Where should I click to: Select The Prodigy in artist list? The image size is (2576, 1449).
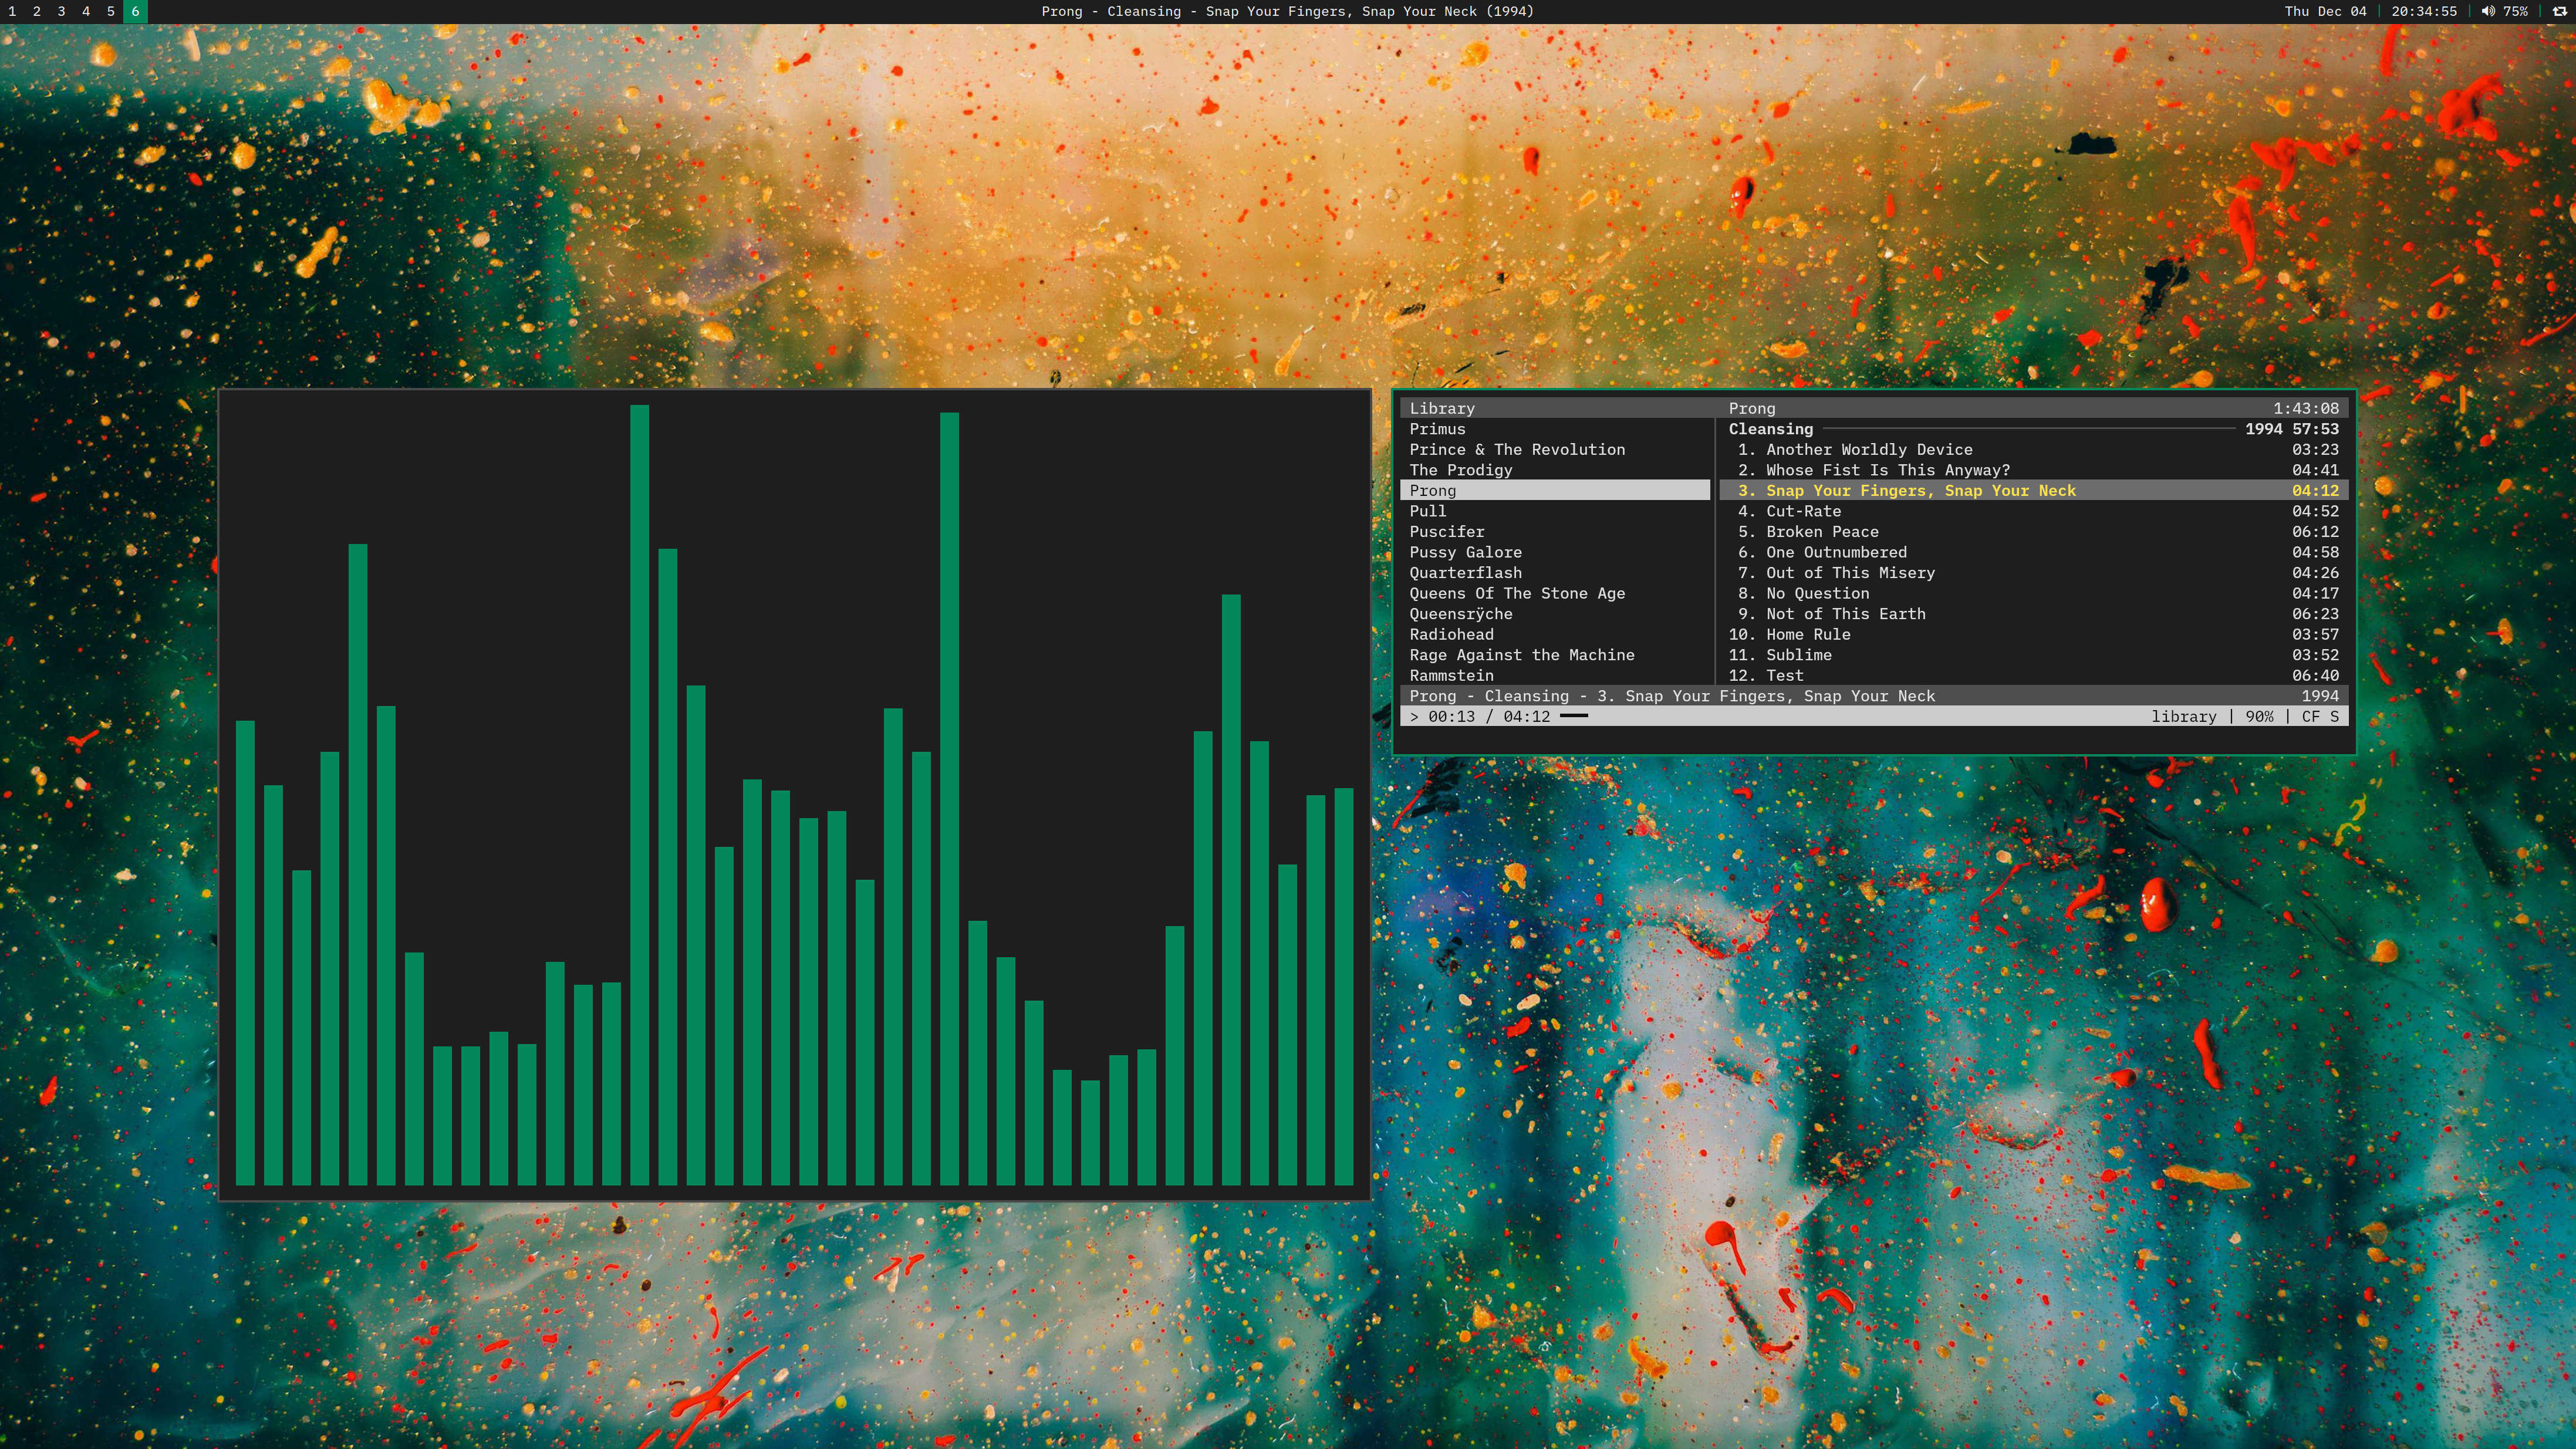1460,470
